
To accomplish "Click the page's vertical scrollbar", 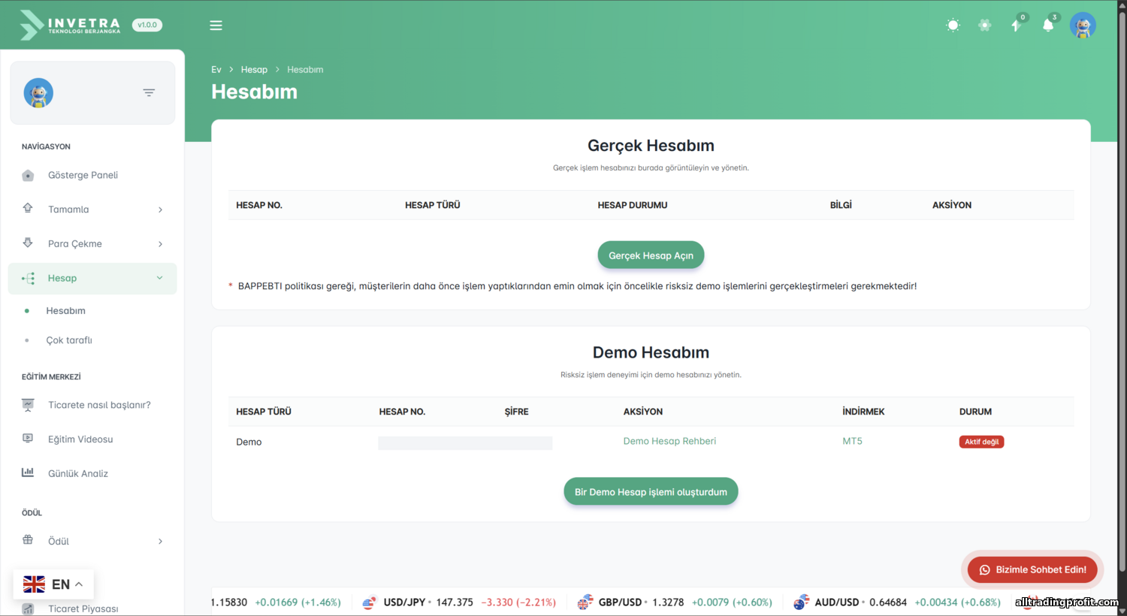I will pos(1122,300).
